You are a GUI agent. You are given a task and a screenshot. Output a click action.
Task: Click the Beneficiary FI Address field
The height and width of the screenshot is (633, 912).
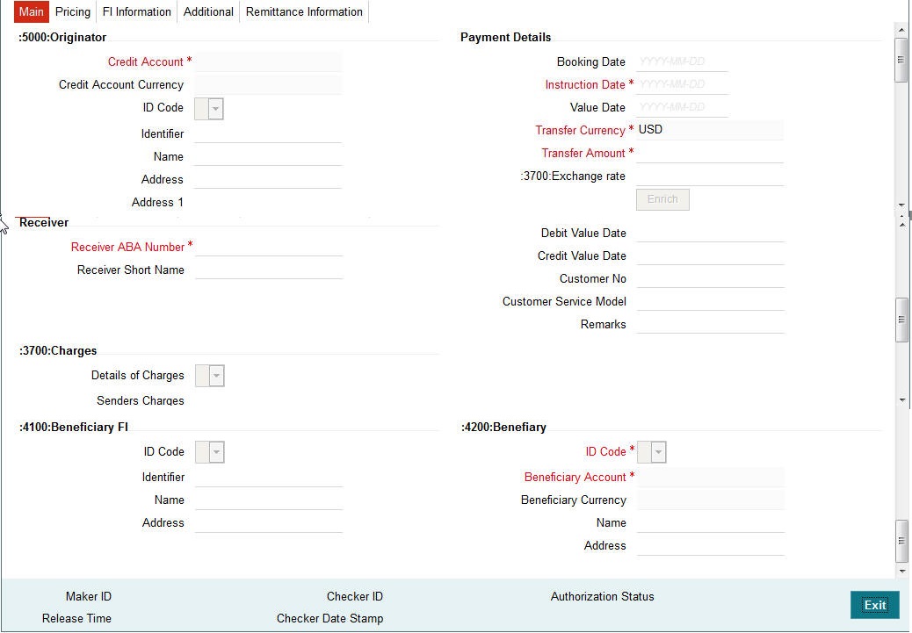coord(269,523)
